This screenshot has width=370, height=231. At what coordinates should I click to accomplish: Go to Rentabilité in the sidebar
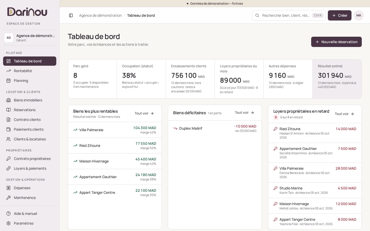click(30, 71)
